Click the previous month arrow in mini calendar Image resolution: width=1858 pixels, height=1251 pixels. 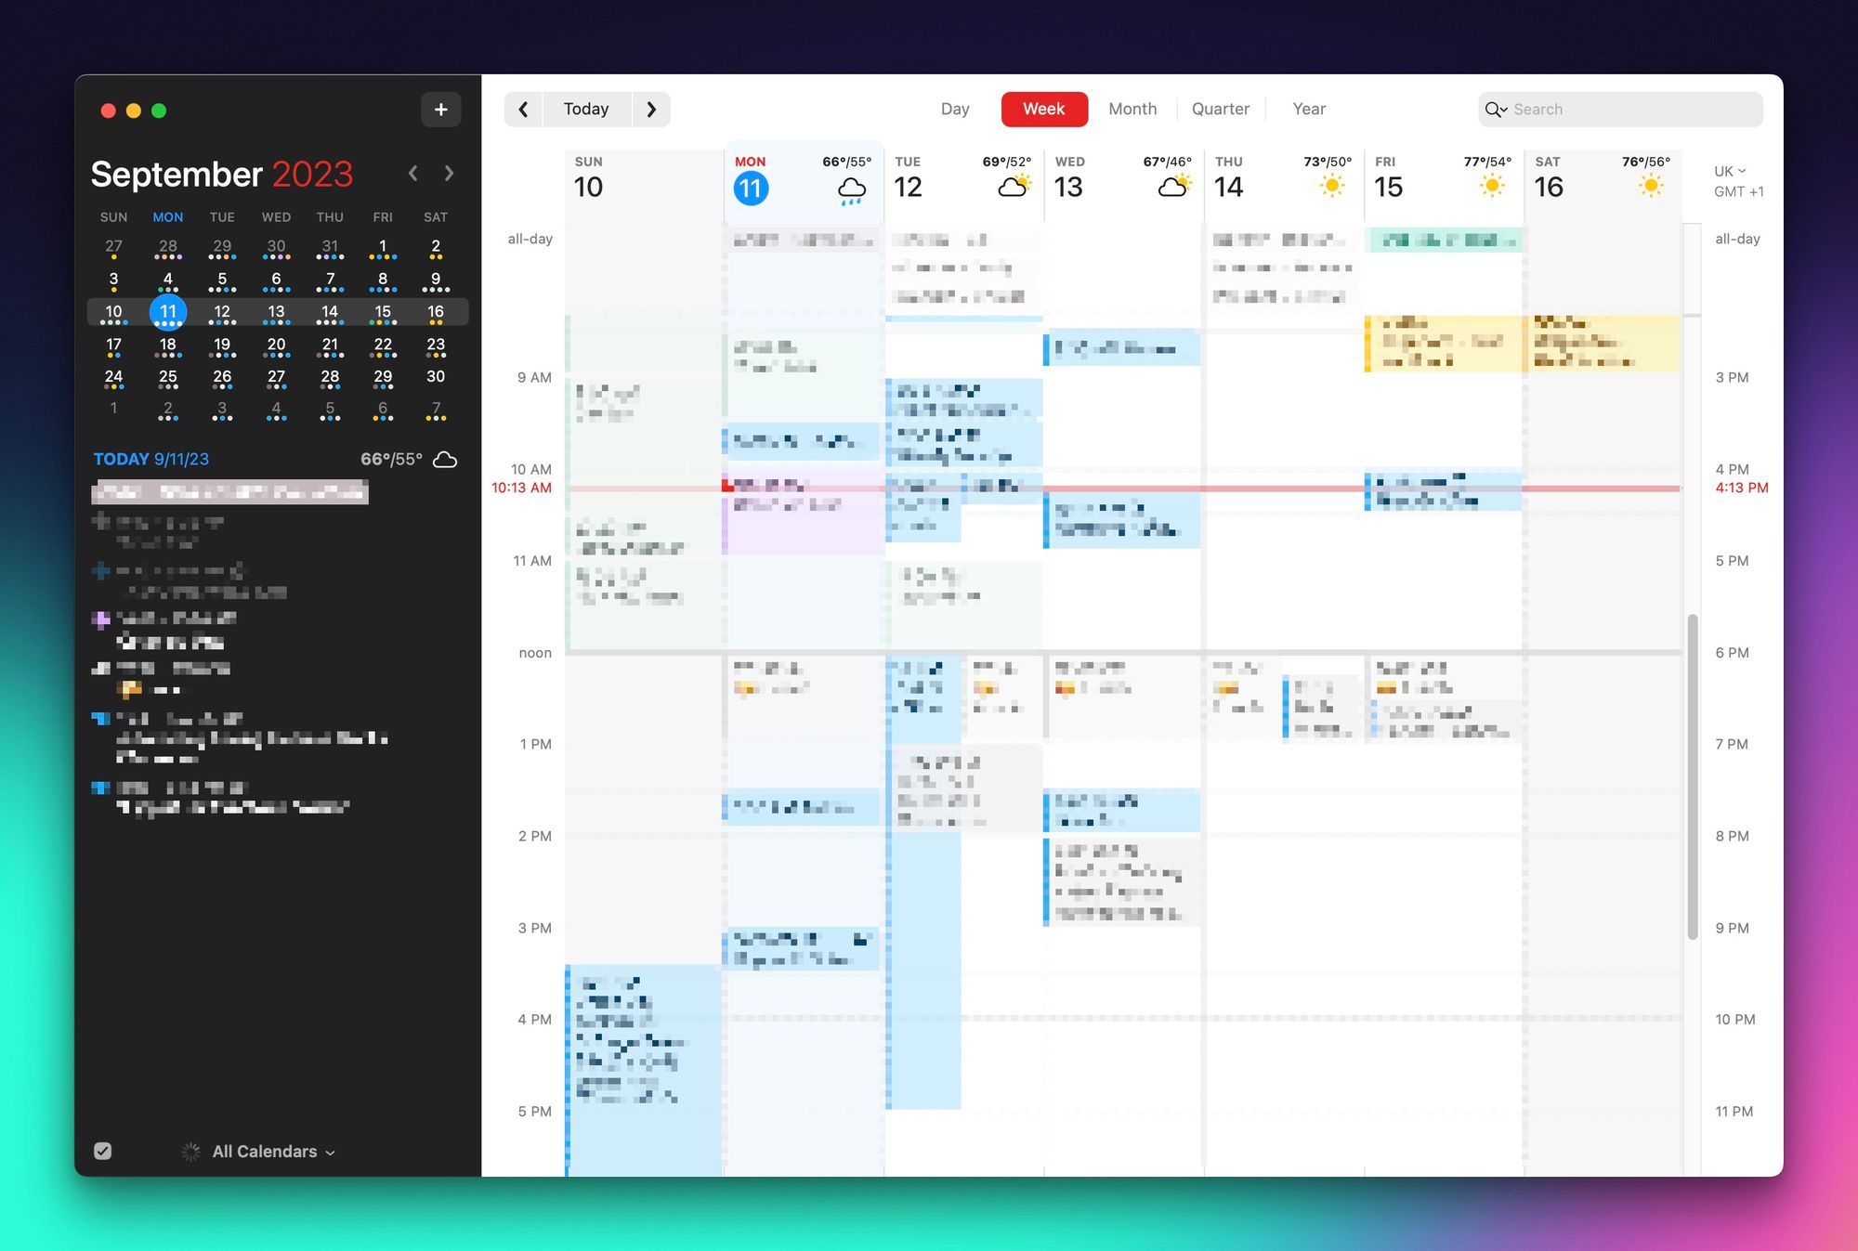[412, 173]
